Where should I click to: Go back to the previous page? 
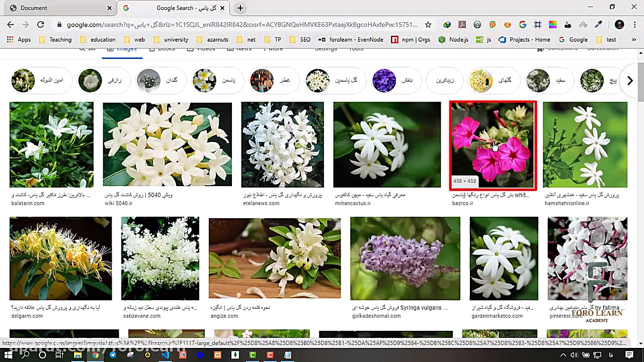[x=10, y=24]
